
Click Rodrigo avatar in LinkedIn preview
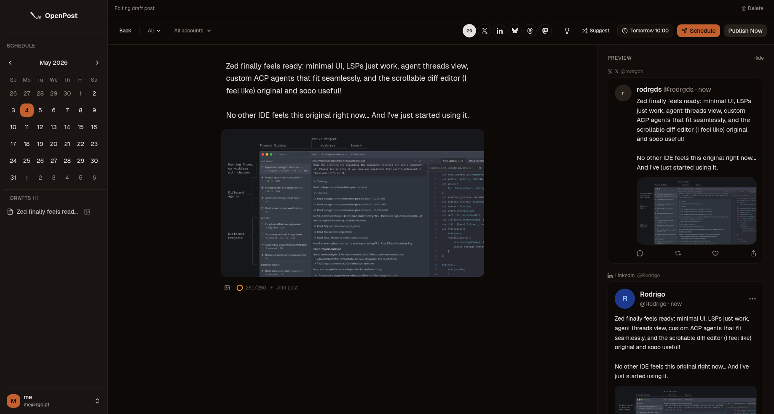pyautogui.click(x=625, y=299)
